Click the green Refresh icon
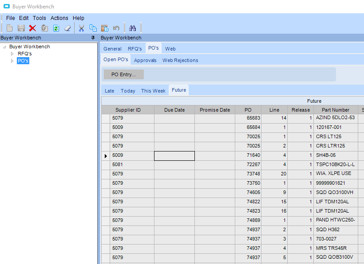The width and height of the screenshot is (364, 264). point(56,28)
